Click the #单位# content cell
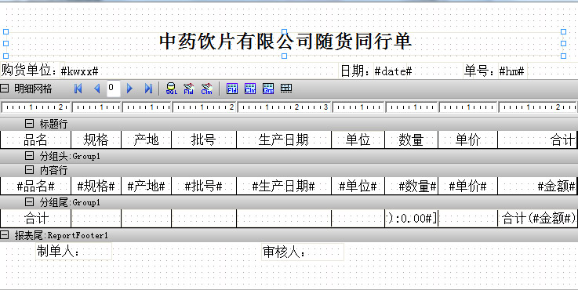This screenshot has height=290, width=578. 358,186
